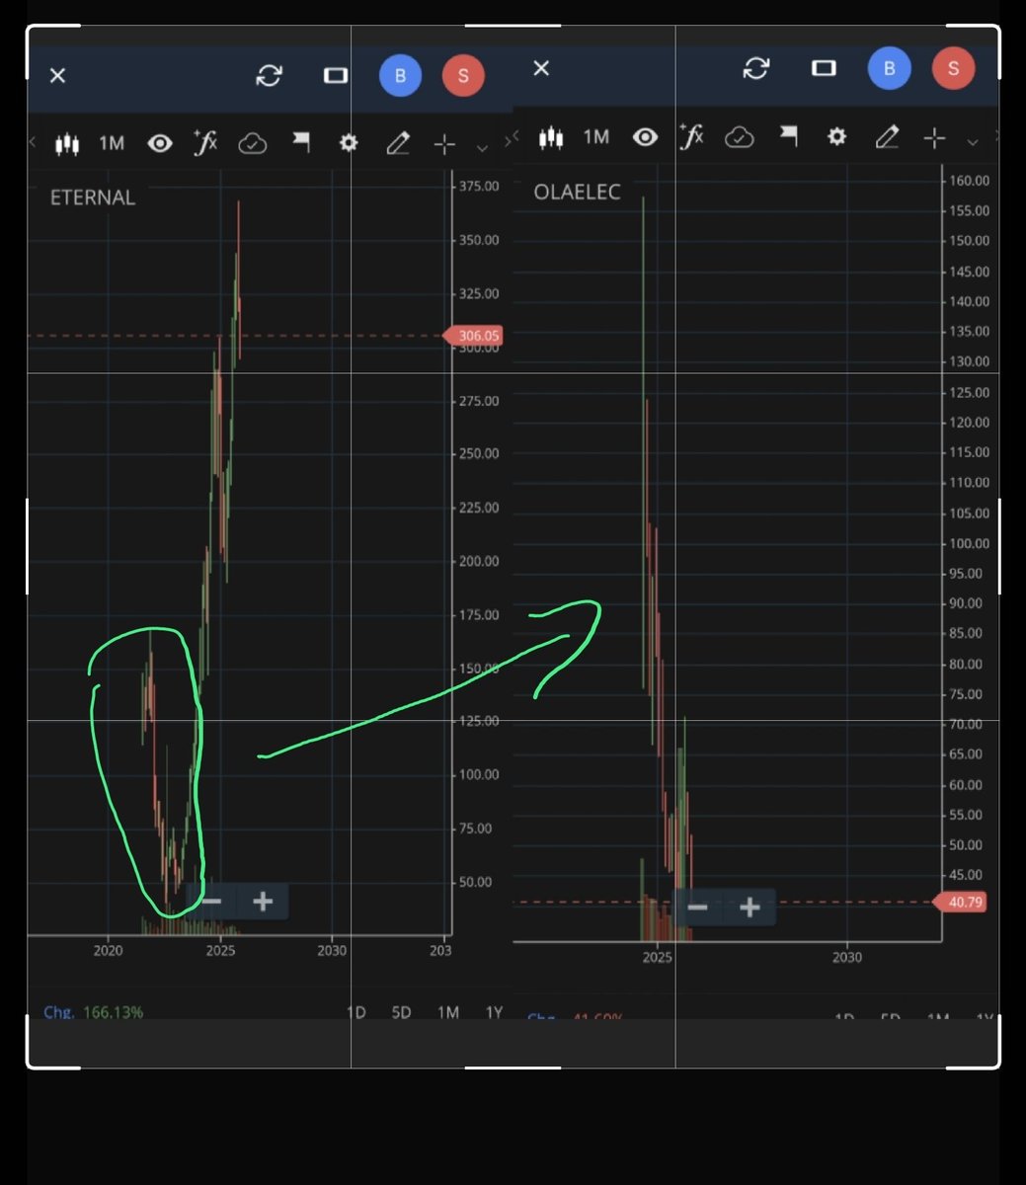The height and width of the screenshot is (1185, 1026).
Task: Toggle the eye visibility icon on ETERNAL toolbar
Action: point(159,144)
